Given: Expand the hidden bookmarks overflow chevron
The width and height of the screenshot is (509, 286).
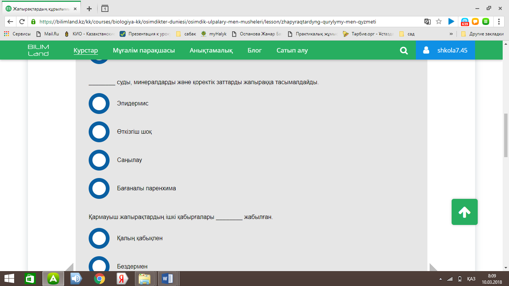Looking at the screenshot, I should [x=451, y=34].
